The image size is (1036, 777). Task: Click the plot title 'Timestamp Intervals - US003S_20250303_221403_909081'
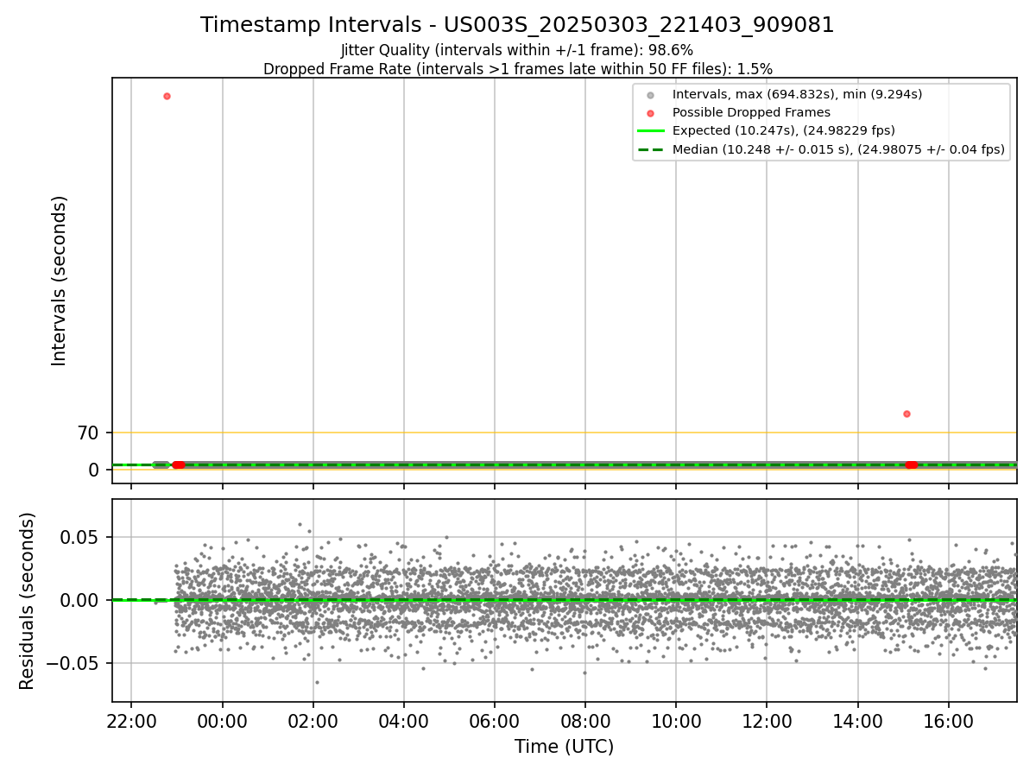pyautogui.click(x=517, y=25)
